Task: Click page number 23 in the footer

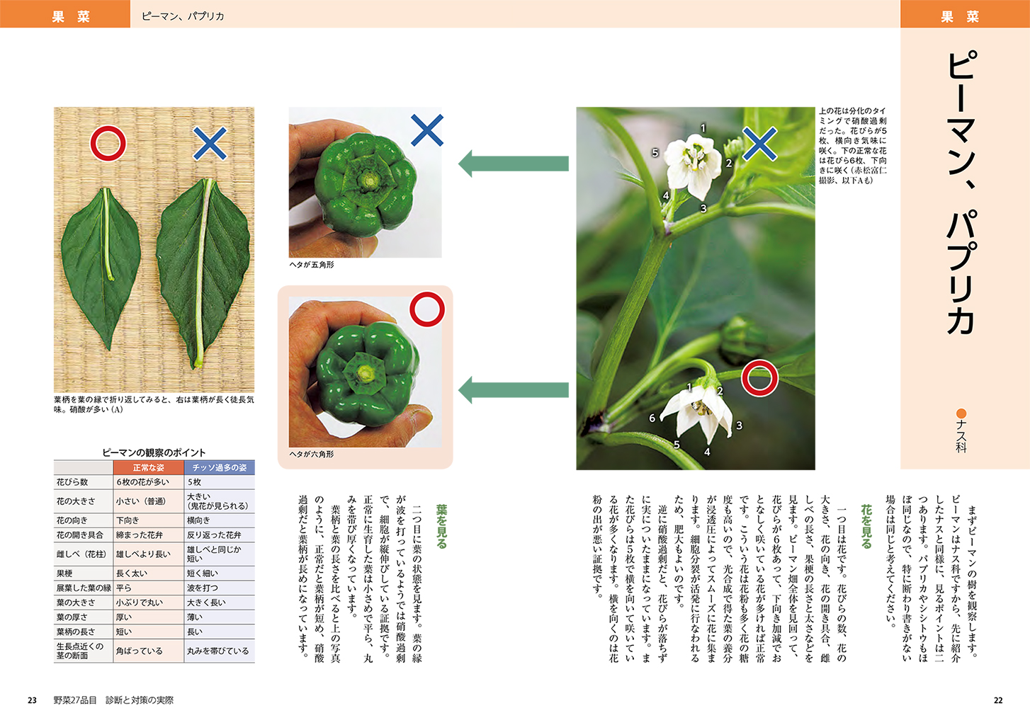Action: pos(32,700)
